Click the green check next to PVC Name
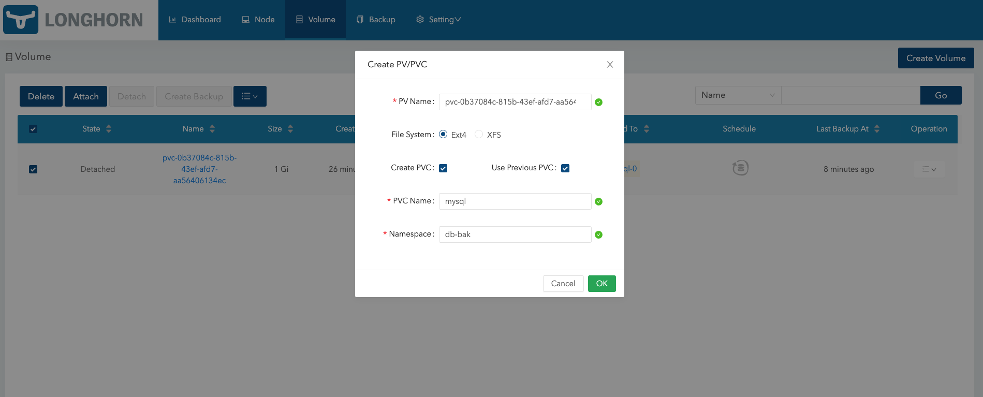This screenshot has height=397, width=983. click(x=598, y=201)
